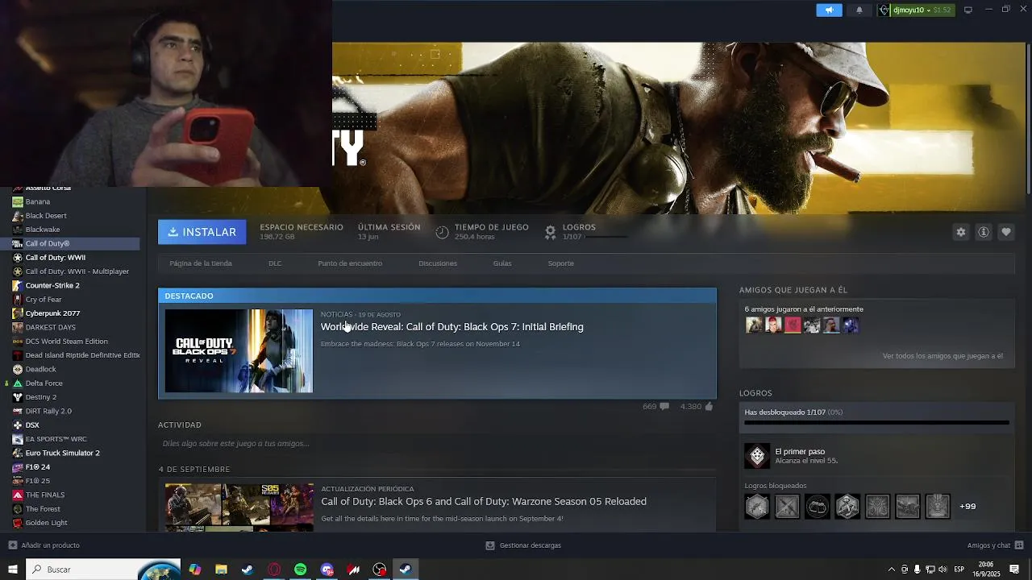Image resolution: width=1032 pixels, height=580 pixels.
Task: Click the last friend avatar in the friends panel
Action: pyautogui.click(x=851, y=325)
